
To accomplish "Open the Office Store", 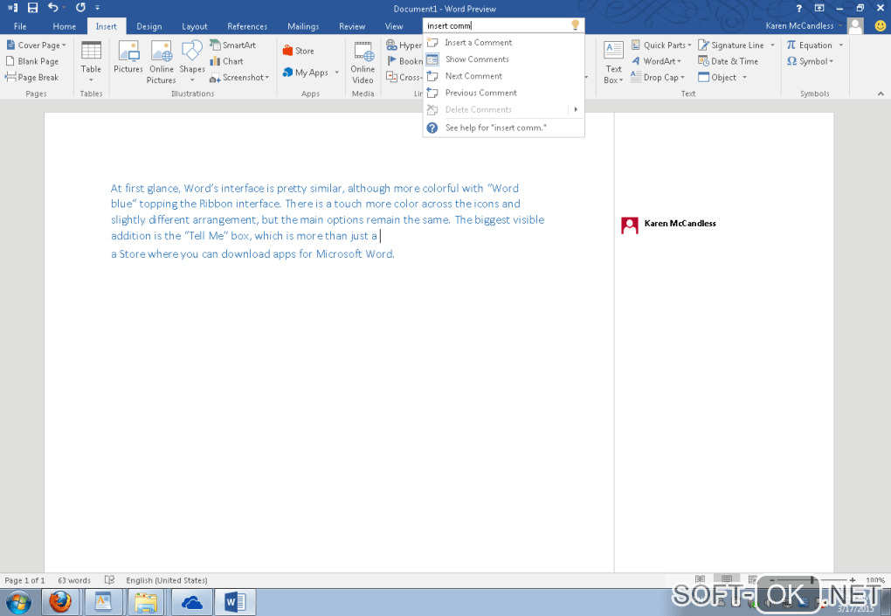I will coord(299,51).
